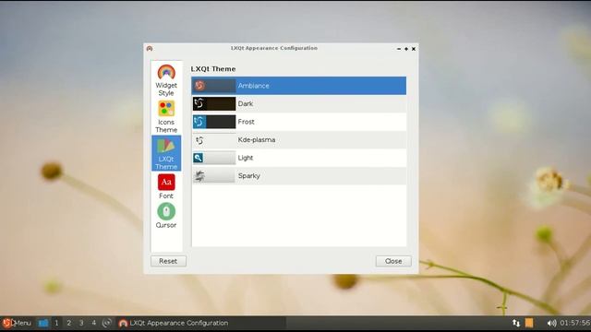591x332 pixels.
Task: Click the Kde-plasma theme preview thumbnail
Action: [x=214, y=140]
